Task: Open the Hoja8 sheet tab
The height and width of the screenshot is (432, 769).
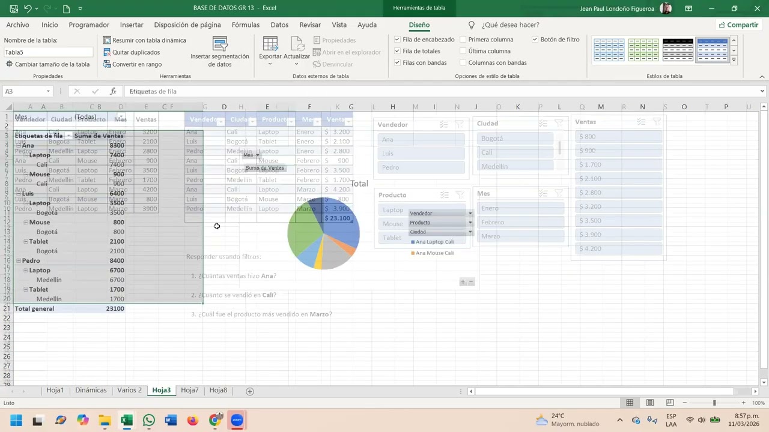Action: [x=218, y=390]
